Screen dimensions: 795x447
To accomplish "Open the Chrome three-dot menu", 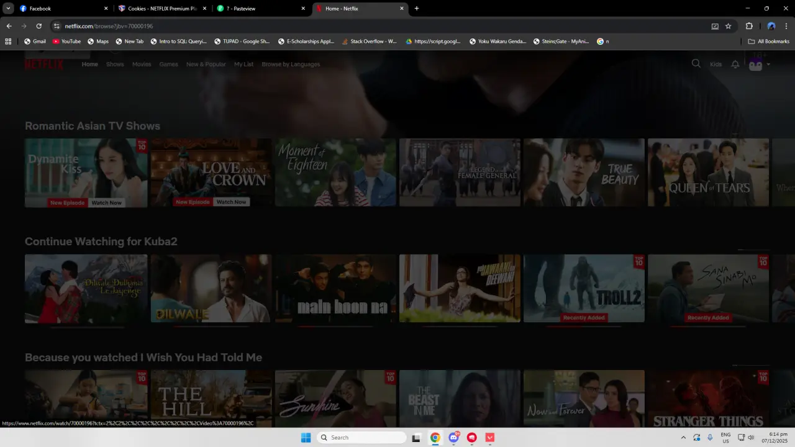I will pos(786,26).
